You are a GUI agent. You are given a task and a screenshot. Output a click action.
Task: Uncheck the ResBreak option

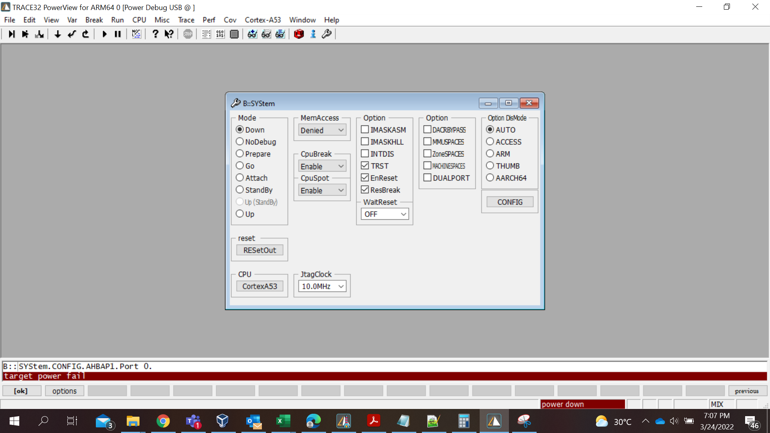365,190
